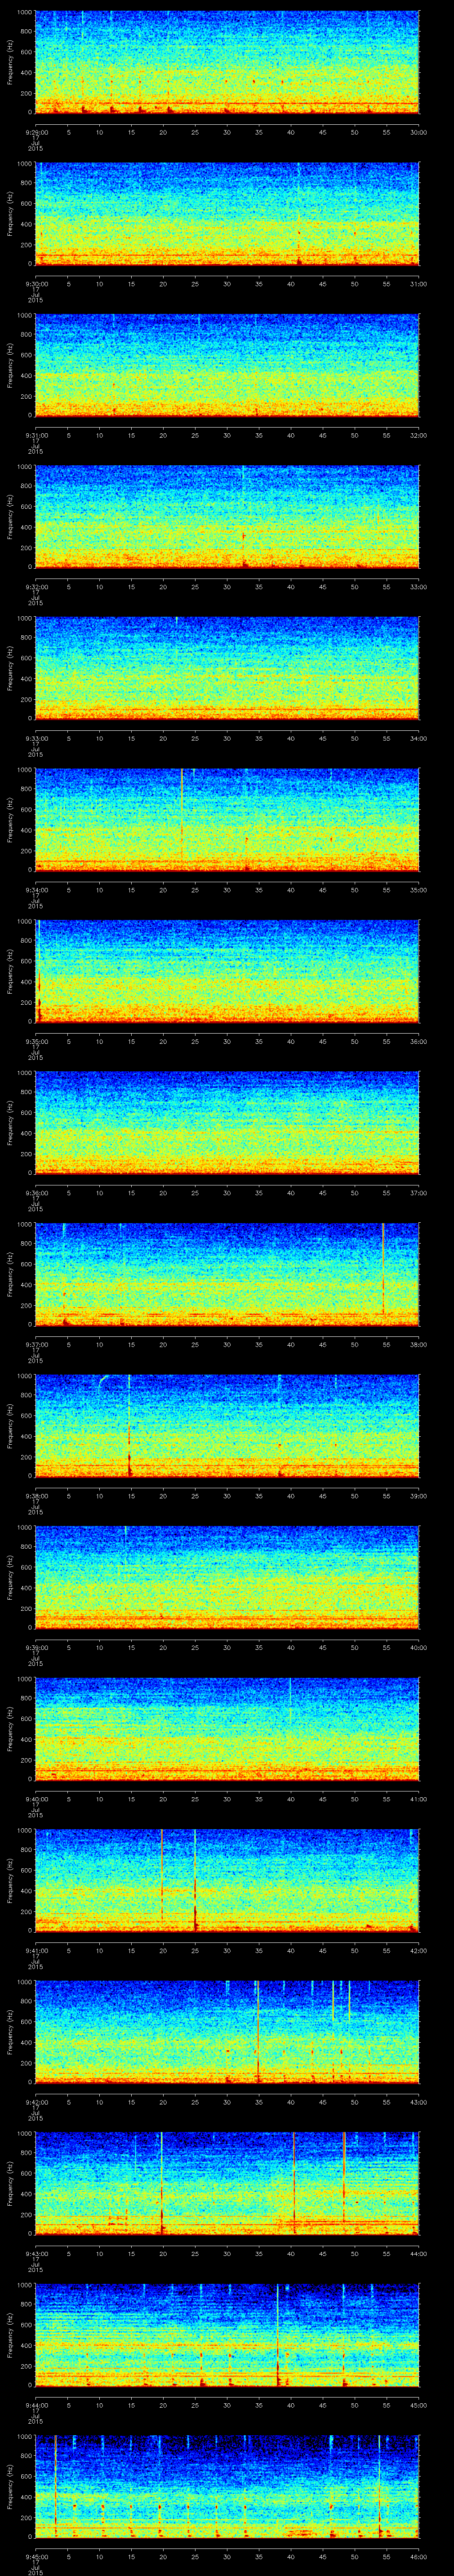Open the spectrogram panel starting at 9:31:00
454x2576 pixels.
[227, 365]
